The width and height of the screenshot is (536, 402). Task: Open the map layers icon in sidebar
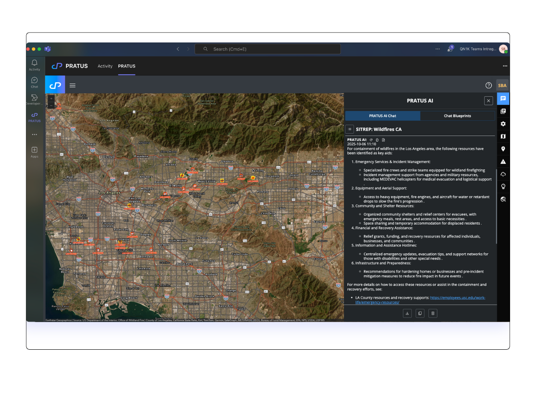tap(503, 136)
